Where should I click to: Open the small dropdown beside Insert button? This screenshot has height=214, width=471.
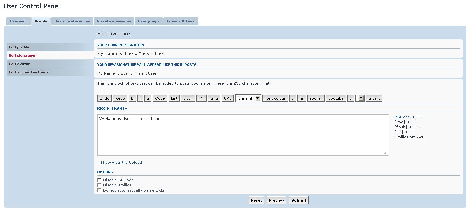point(360,98)
